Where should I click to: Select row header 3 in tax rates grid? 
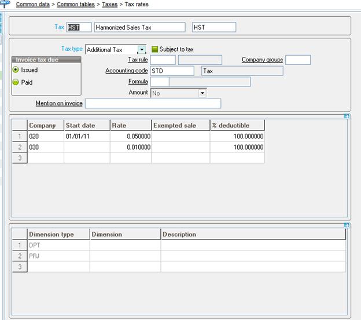[20, 158]
